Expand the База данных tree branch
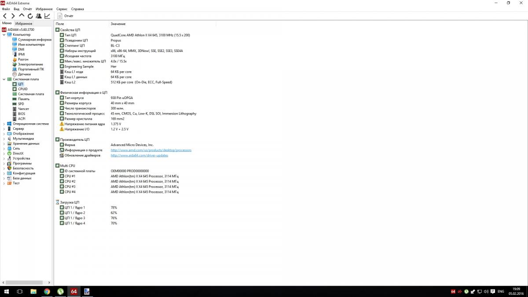528x297 pixels. [4, 178]
